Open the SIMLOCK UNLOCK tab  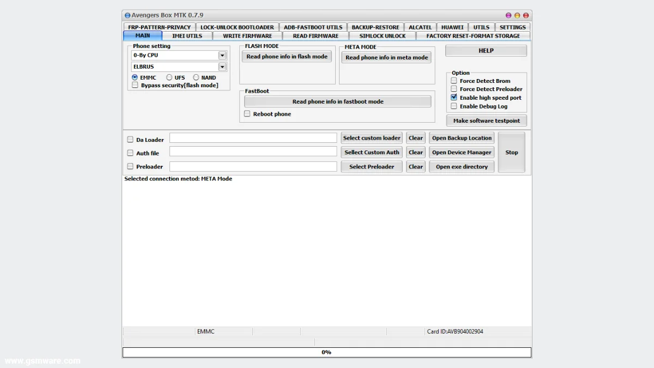click(383, 36)
